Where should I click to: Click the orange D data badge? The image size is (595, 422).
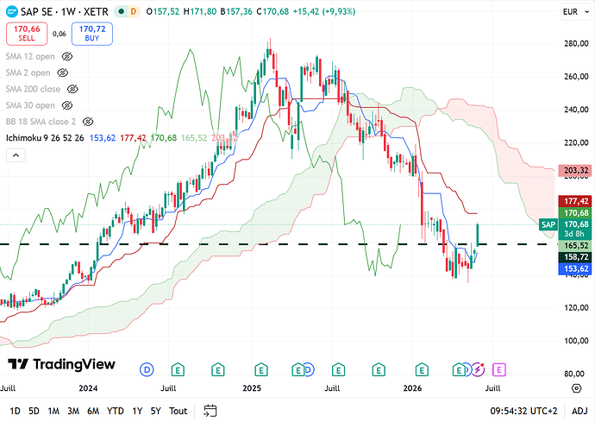tap(133, 12)
